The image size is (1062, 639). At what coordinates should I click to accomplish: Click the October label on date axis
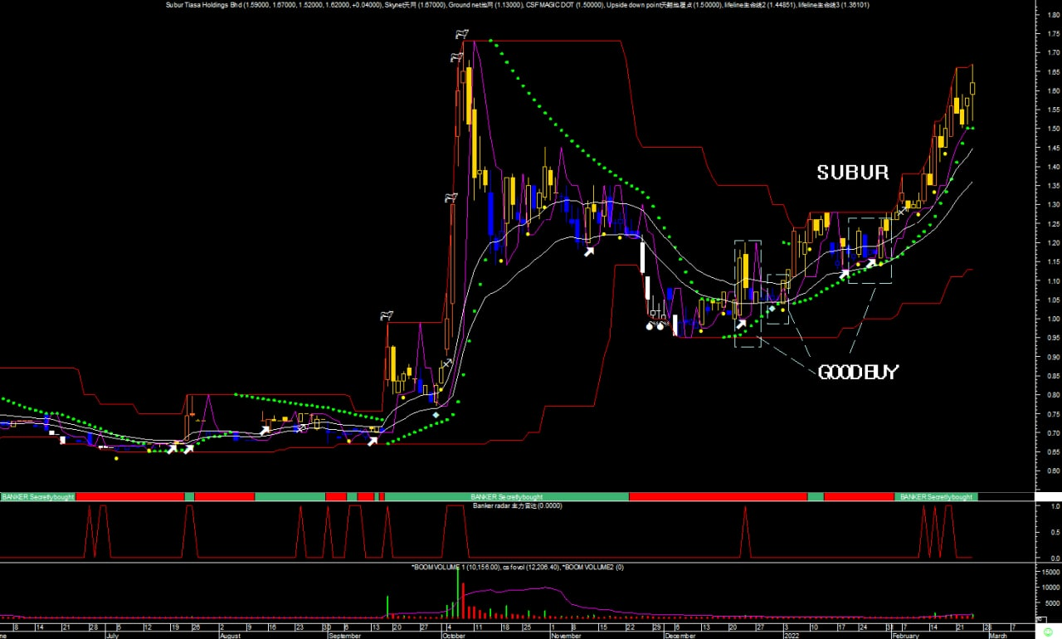click(454, 635)
